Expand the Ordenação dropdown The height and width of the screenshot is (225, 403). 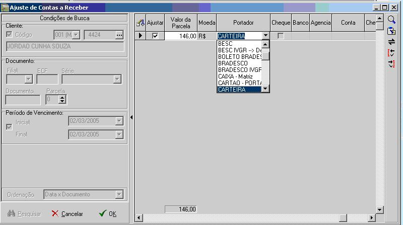tap(119, 194)
